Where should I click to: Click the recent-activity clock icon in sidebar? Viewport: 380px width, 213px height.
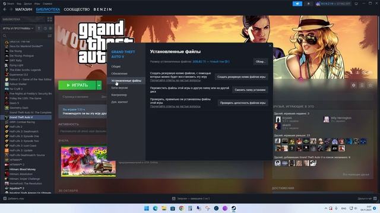tap(45, 28)
